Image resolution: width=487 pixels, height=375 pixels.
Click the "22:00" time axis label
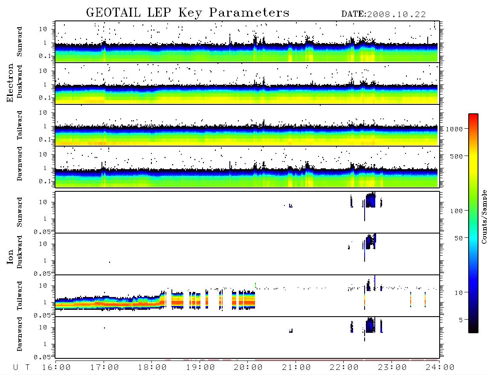point(345,368)
